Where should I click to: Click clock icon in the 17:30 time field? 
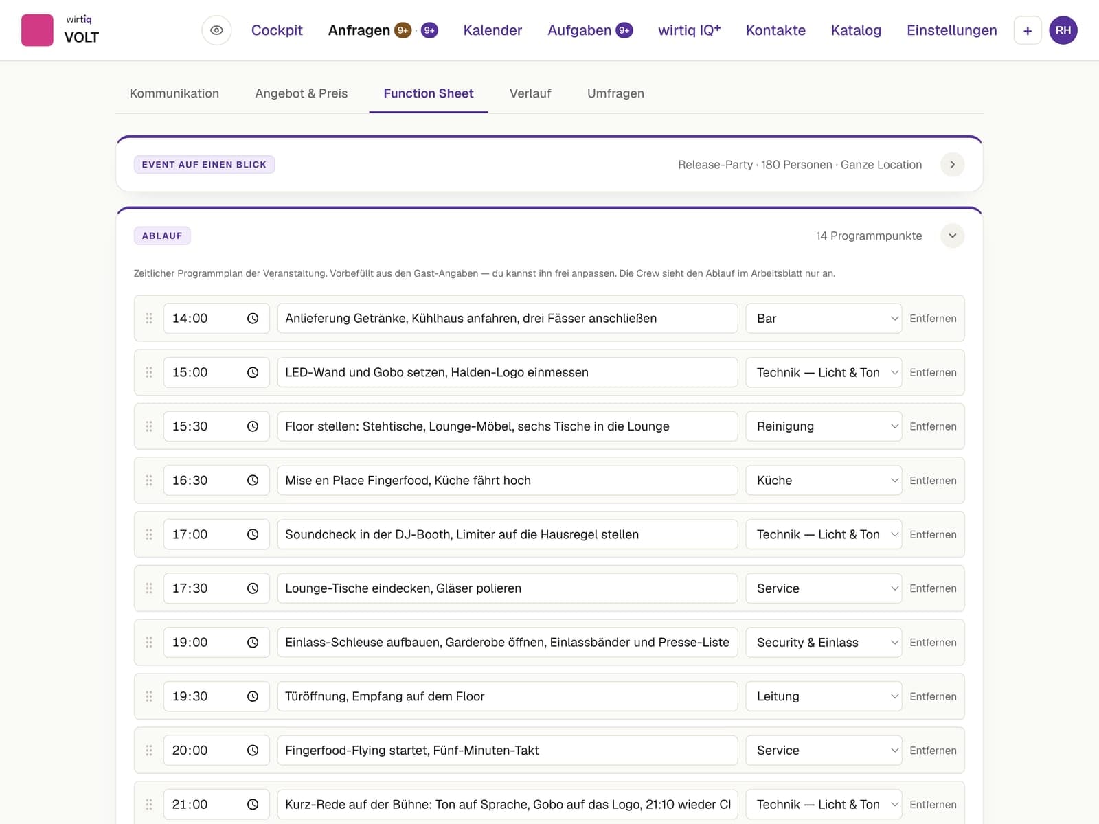tap(253, 588)
